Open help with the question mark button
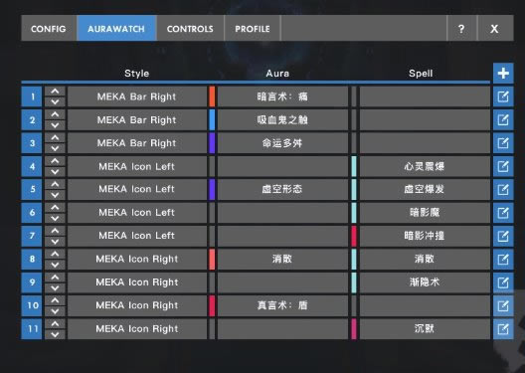Viewport: 525px width, 373px height. pyautogui.click(x=461, y=29)
